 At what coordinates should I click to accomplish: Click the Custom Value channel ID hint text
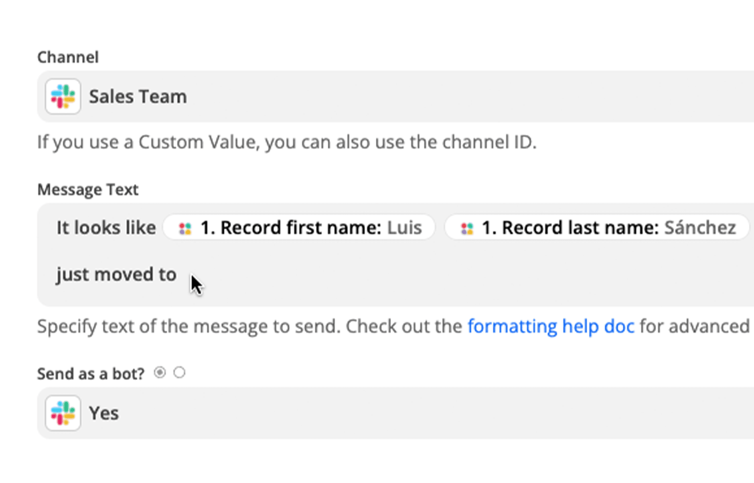coord(287,142)
